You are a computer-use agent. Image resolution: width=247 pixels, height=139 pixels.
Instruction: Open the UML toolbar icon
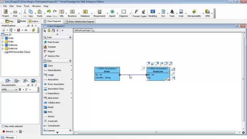pyautogui.click(x=62, y=13)
